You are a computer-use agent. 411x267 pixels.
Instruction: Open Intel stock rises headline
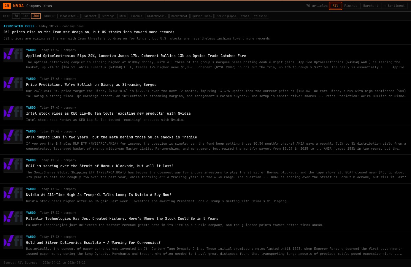click(x=108, y=113)
